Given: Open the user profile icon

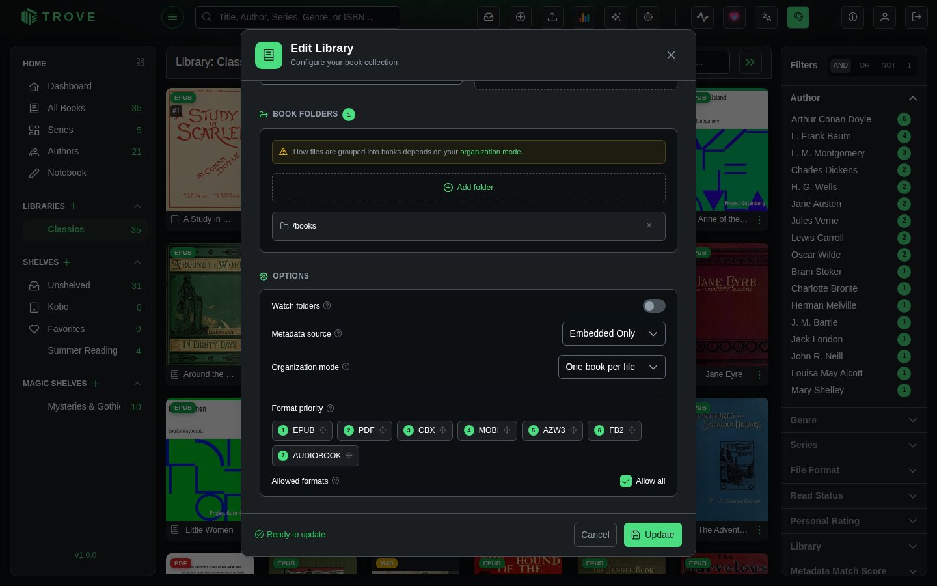Looking at the screenshot, I should 885,17.
